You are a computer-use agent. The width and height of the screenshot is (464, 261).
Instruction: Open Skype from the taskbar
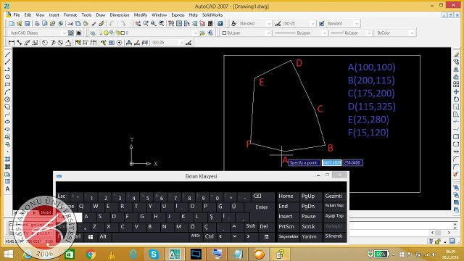pyautogui.click(x=154, y=254)
